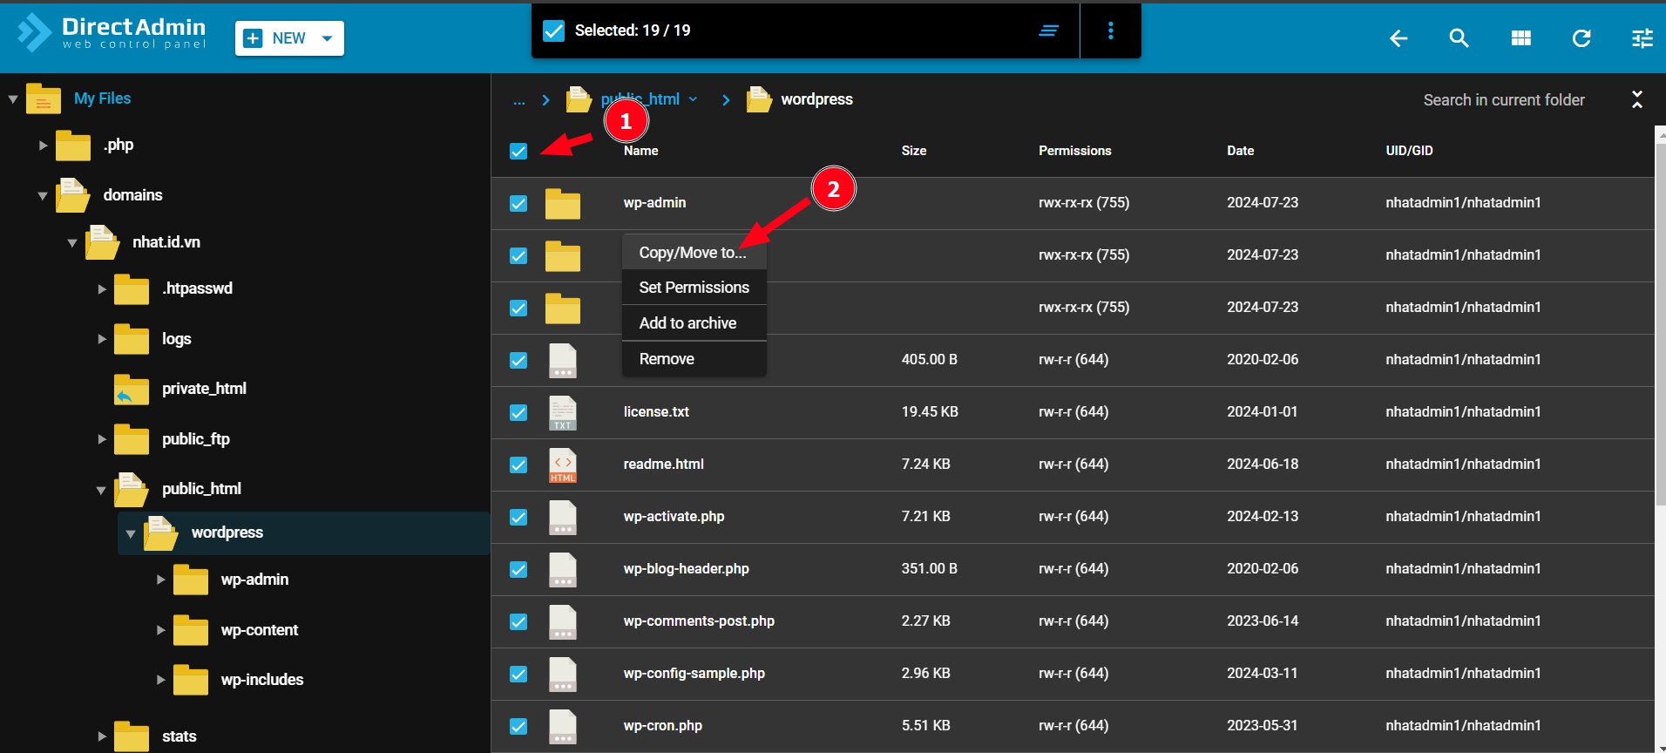Click the selection lines icon in selection bar
The image size is (1666, 753).
(x=1049, y=31)
